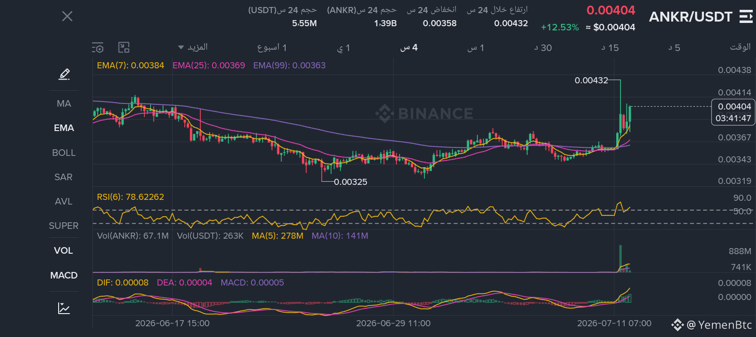Click the 888M volume axis label
Screen dimensions: 756x337
[x=740, y=251]
